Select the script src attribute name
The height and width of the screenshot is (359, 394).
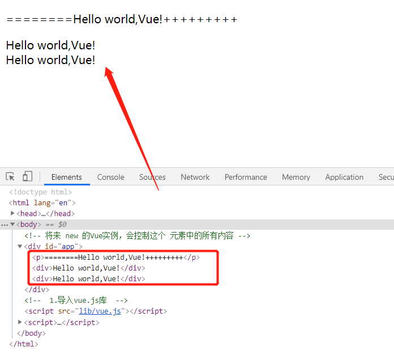[65, 311]
